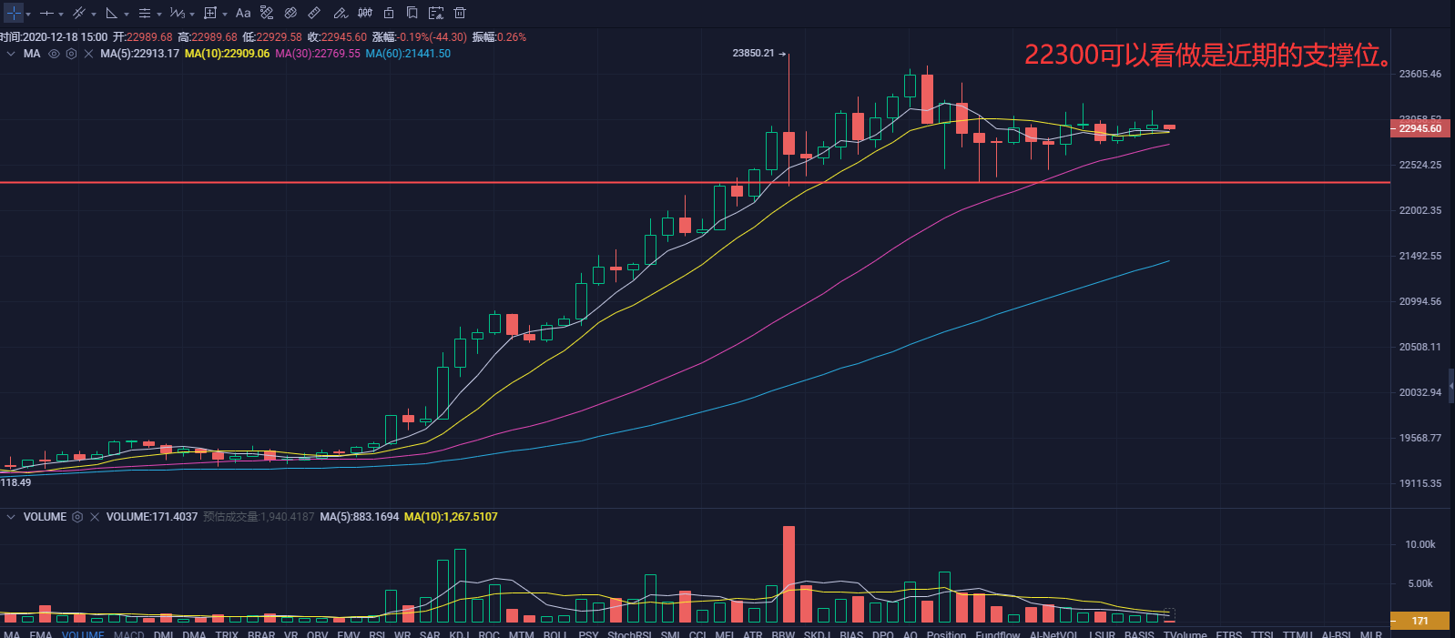Toggle MA indicator visibility eye

tap(54, 54)
